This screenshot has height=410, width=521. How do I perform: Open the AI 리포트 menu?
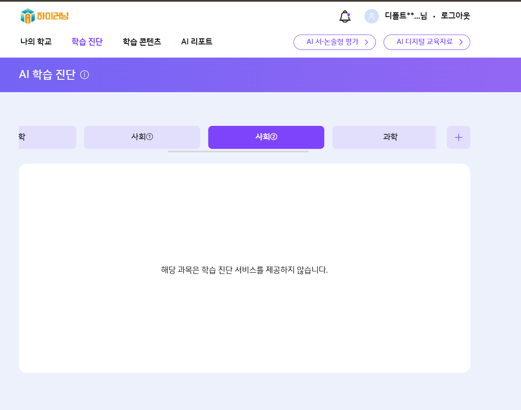pos(197,42)
